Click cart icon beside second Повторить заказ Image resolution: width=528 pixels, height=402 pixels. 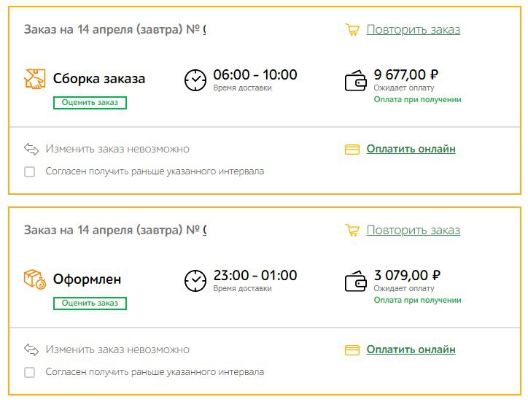click(x=352, y=230)
